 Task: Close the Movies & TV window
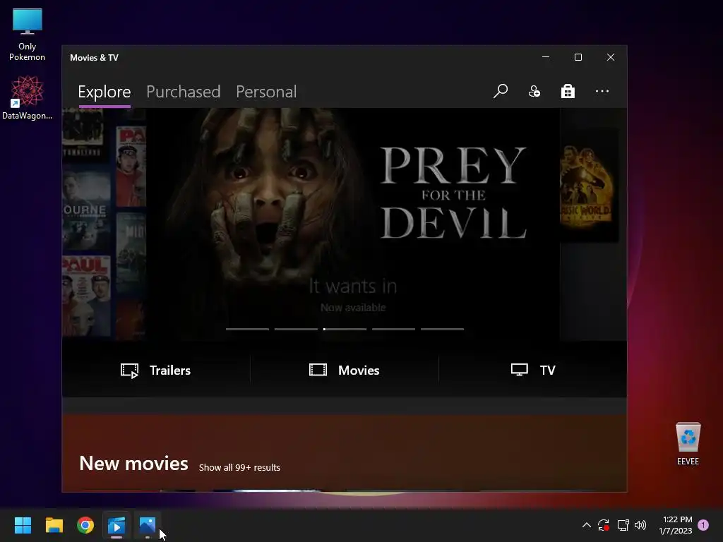pos(611,57)
